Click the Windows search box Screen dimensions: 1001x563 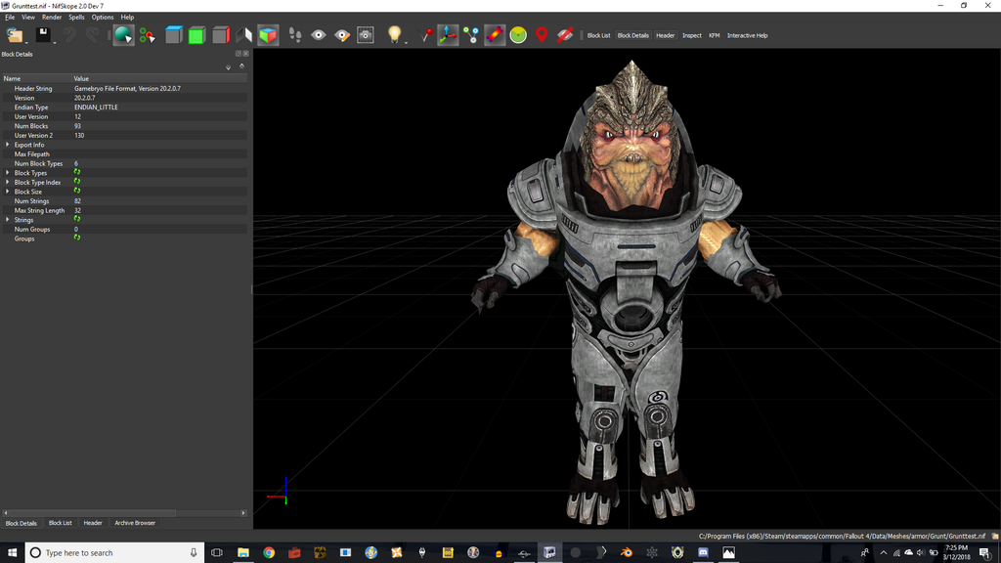coord(114,553)
